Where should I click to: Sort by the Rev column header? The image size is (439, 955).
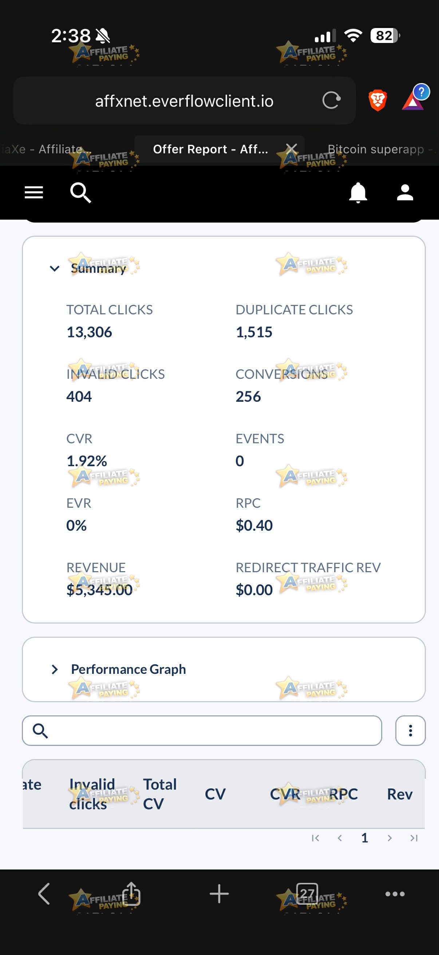pos(400,794)
